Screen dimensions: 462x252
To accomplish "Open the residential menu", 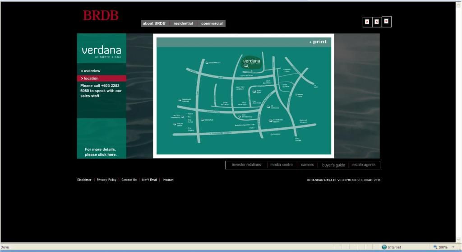I will tap(183, 23).
